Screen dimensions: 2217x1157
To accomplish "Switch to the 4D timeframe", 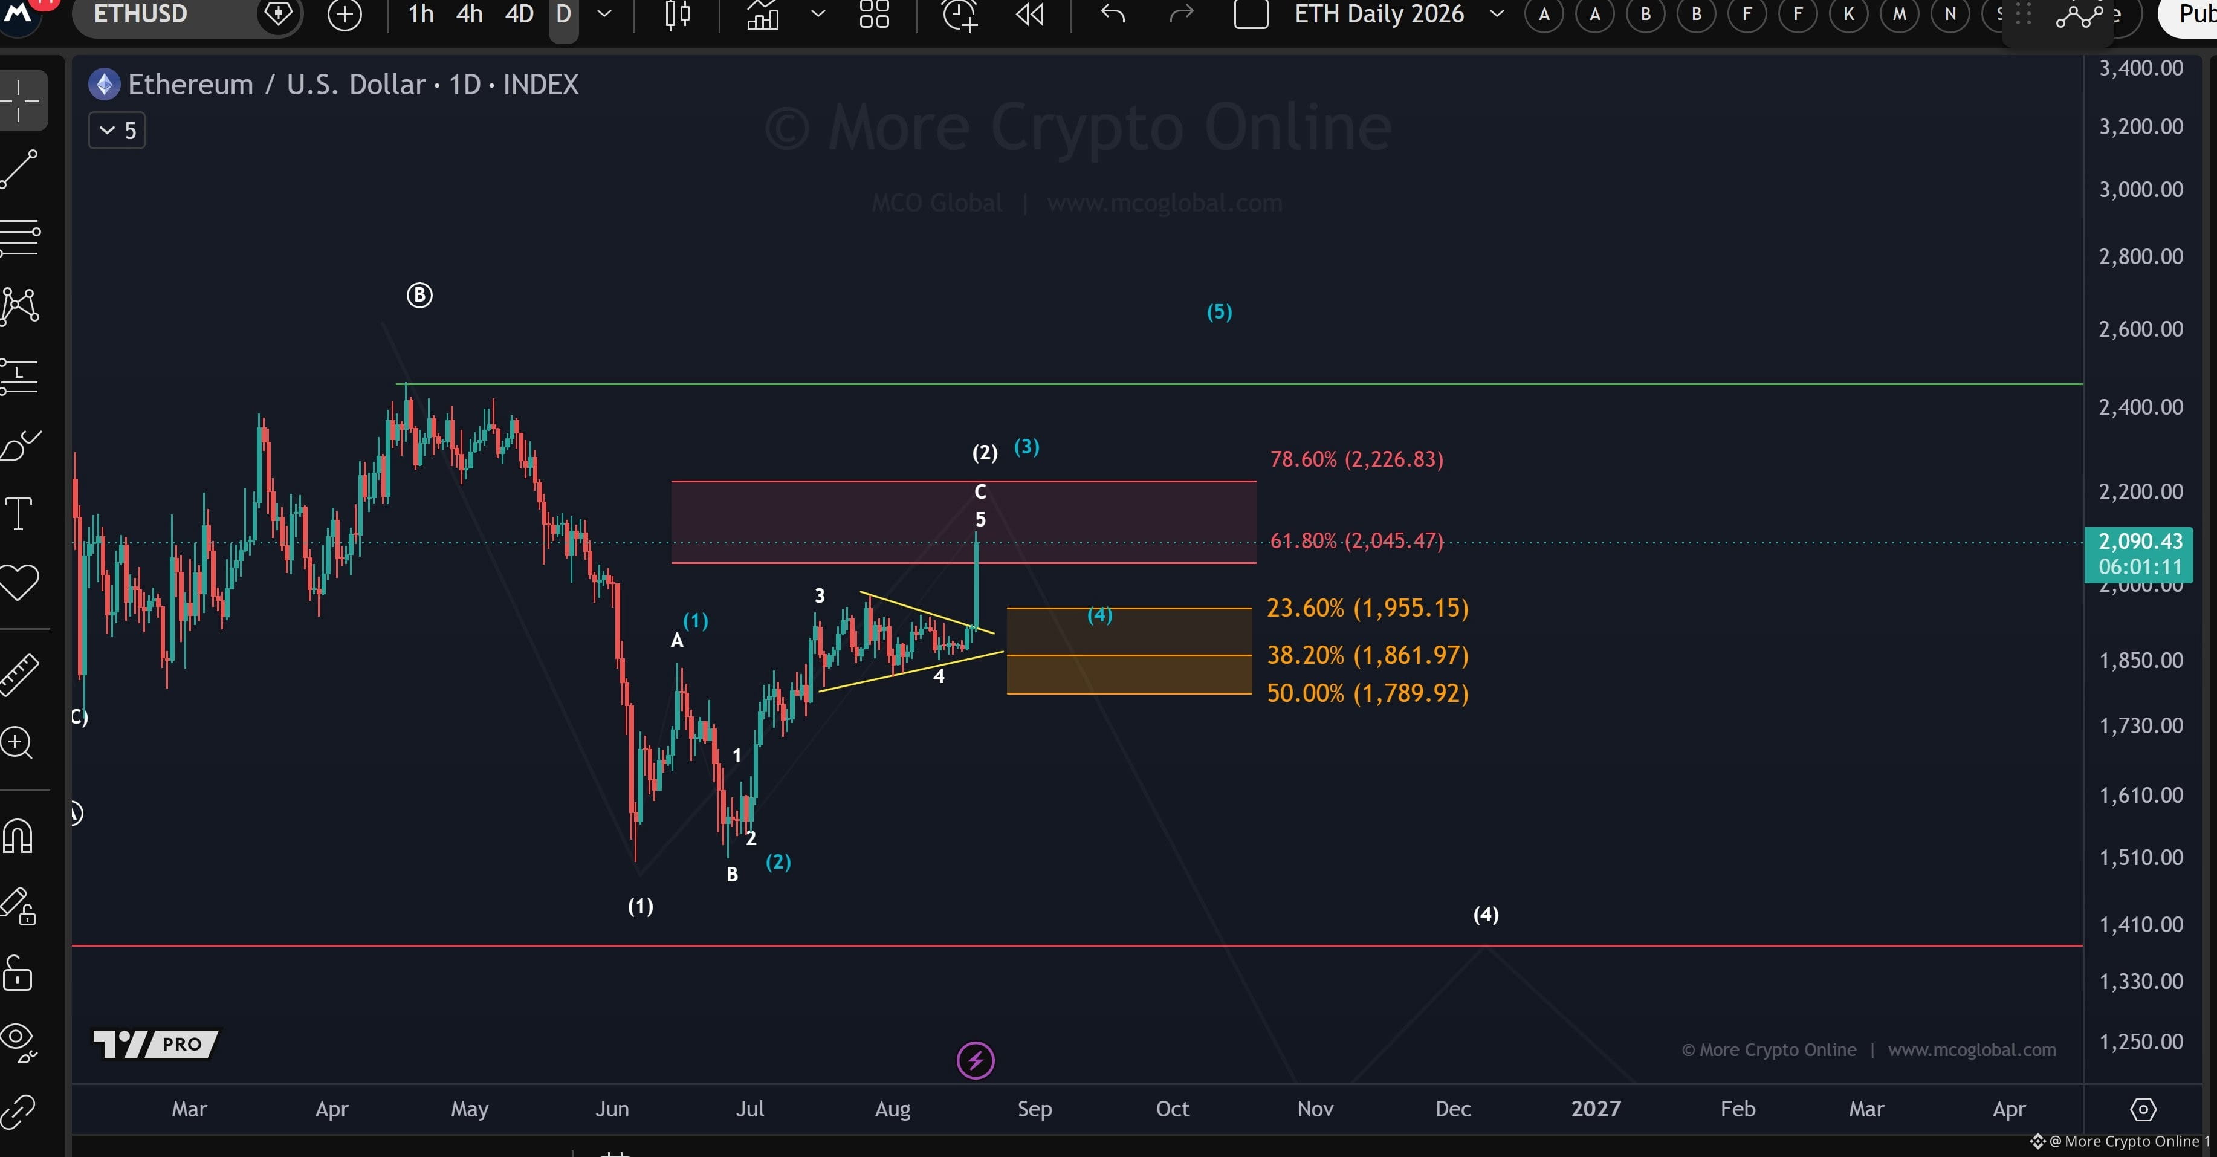I will pos(520,15).
